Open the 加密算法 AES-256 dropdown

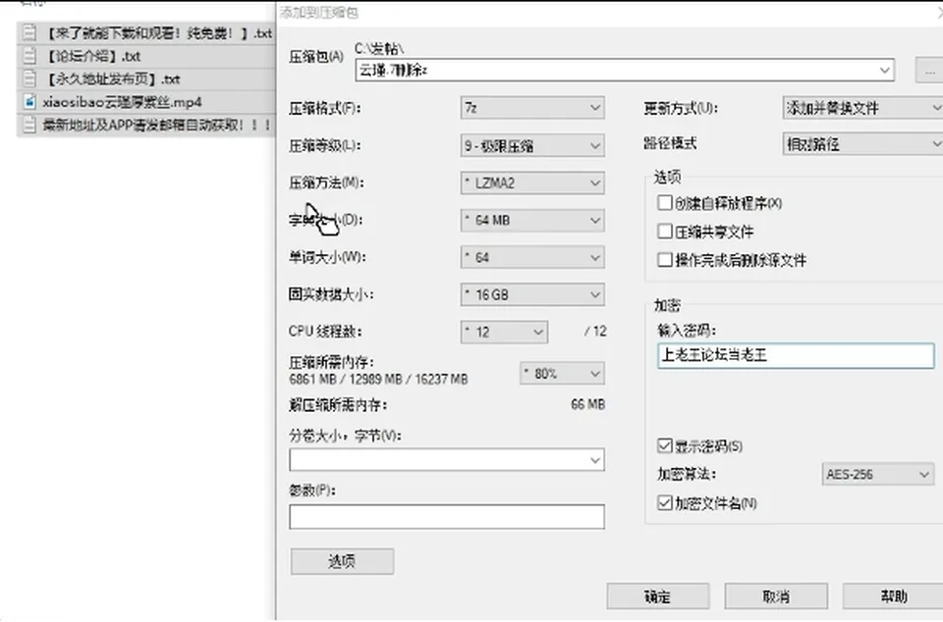(877, 474)
